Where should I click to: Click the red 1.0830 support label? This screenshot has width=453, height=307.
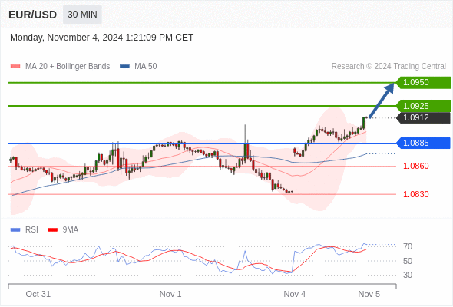pyautogui.click(x=415, y=194)
